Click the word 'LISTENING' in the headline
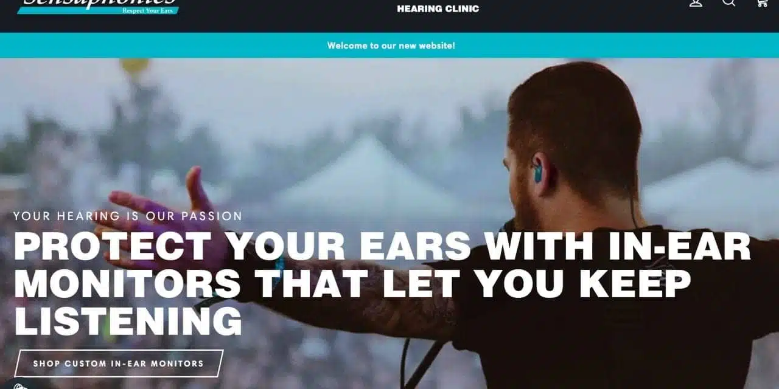This screenshot has width=779, height=389. [x=128, y=322]
